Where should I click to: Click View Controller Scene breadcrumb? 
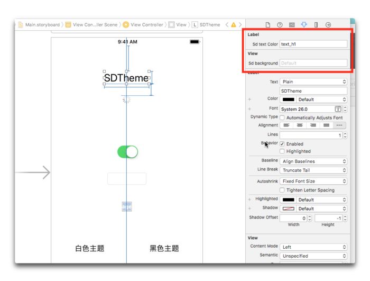91,24
